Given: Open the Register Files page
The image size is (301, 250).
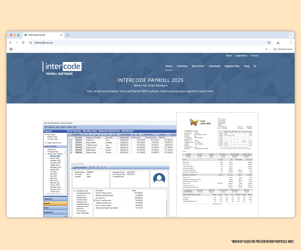Looking at the screenshot, I should point(232,66).
